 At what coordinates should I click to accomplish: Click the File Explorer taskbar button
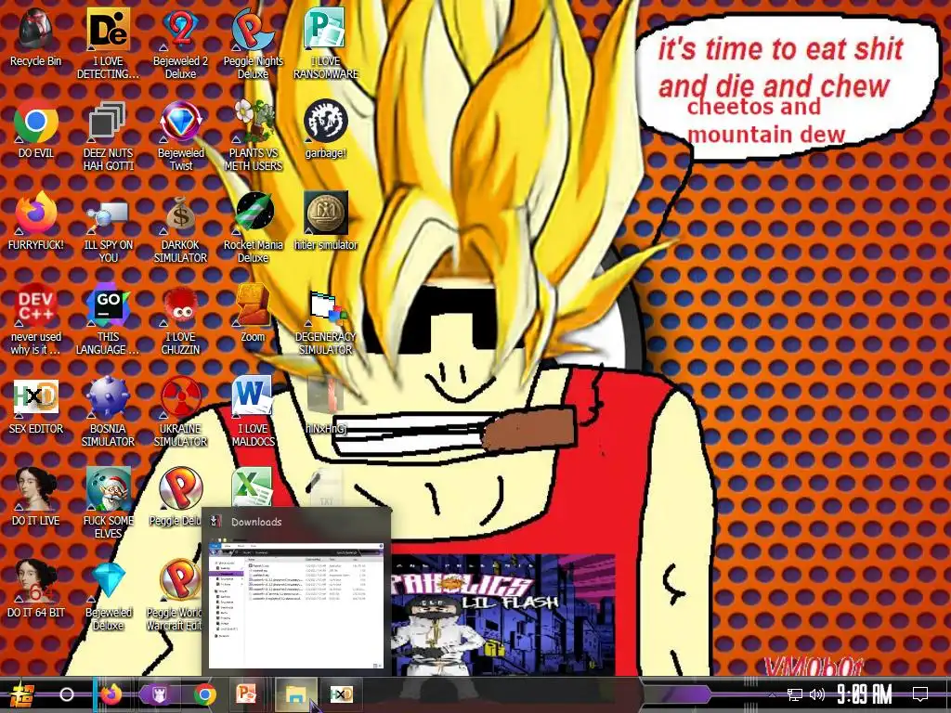pyautogui.click(x=296, y=694)
